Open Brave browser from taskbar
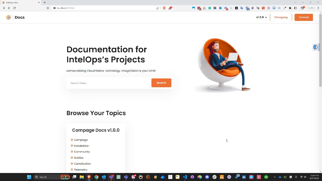322x181 pixels. pos(89,177)
